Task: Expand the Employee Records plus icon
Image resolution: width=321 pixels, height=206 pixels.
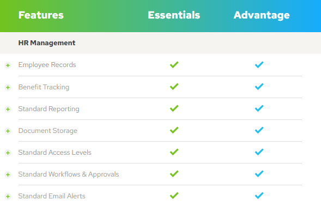Action: (8, 65)
